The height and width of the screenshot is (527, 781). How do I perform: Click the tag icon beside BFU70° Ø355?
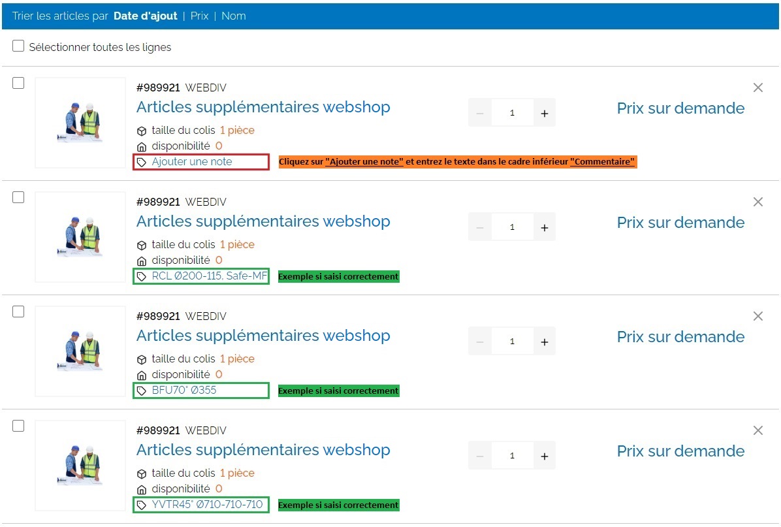point(141,391)
